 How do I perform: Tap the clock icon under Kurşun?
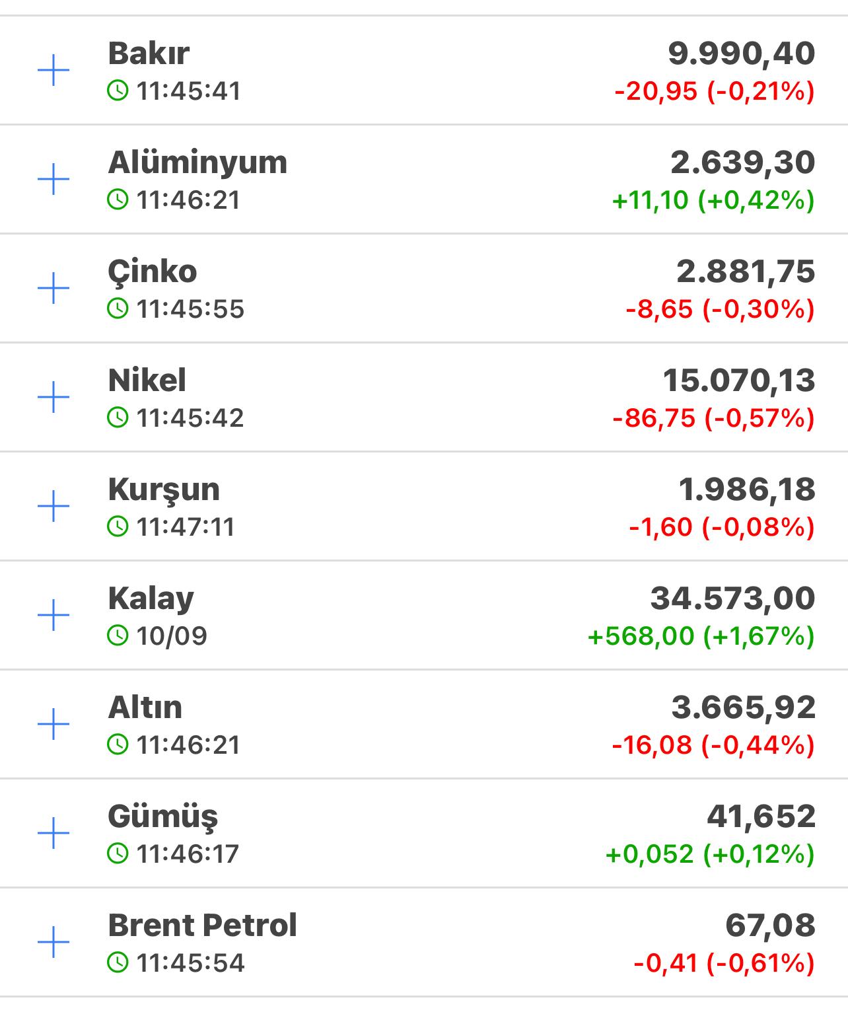(x=118, y=526)
